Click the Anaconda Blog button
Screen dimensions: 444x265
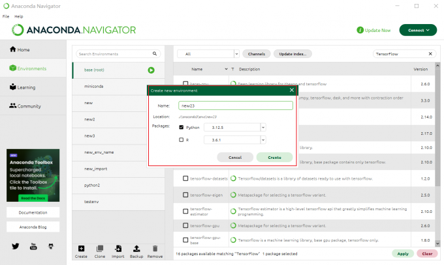(33, 227)
